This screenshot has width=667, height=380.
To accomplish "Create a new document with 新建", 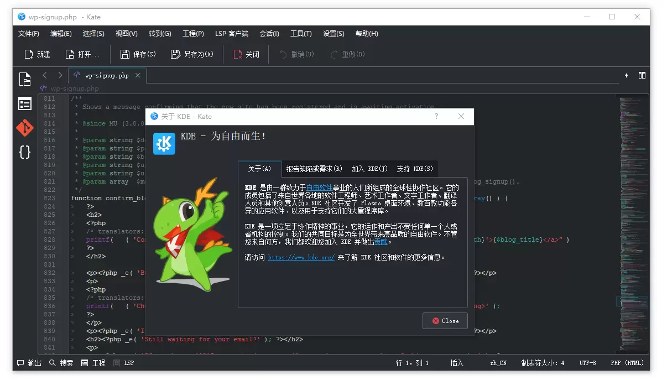I will point(37,54).
